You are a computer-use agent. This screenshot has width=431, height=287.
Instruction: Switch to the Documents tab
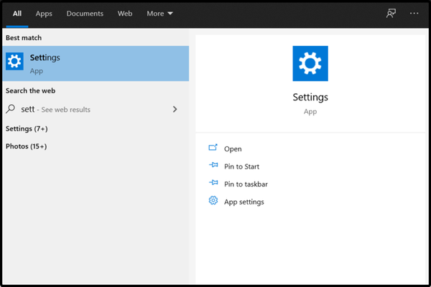point(85,14)
